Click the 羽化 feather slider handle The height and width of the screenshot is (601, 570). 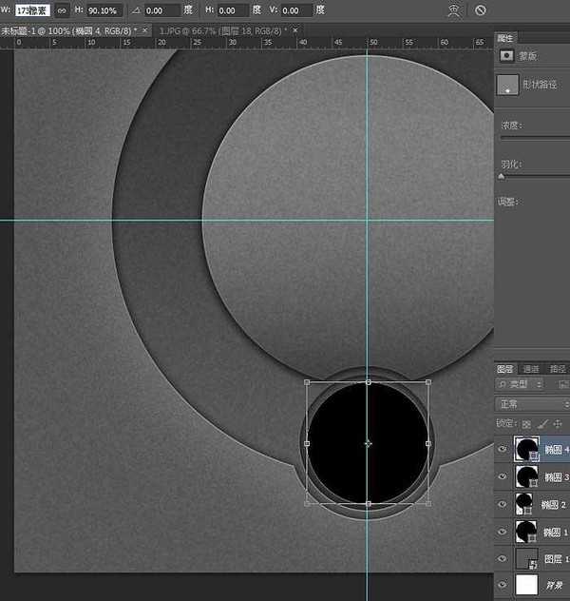pos(502,176)
